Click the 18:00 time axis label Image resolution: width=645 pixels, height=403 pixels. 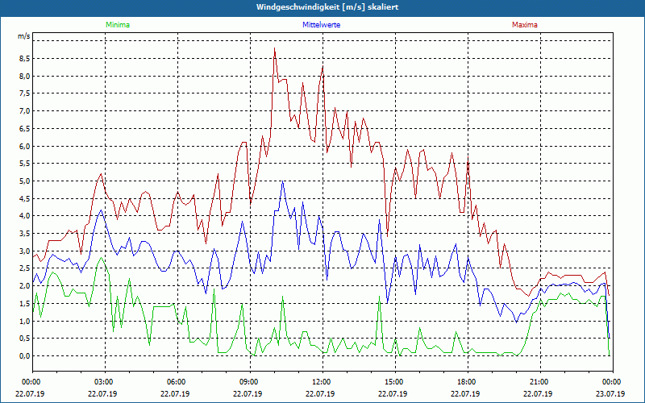[466, 382]
